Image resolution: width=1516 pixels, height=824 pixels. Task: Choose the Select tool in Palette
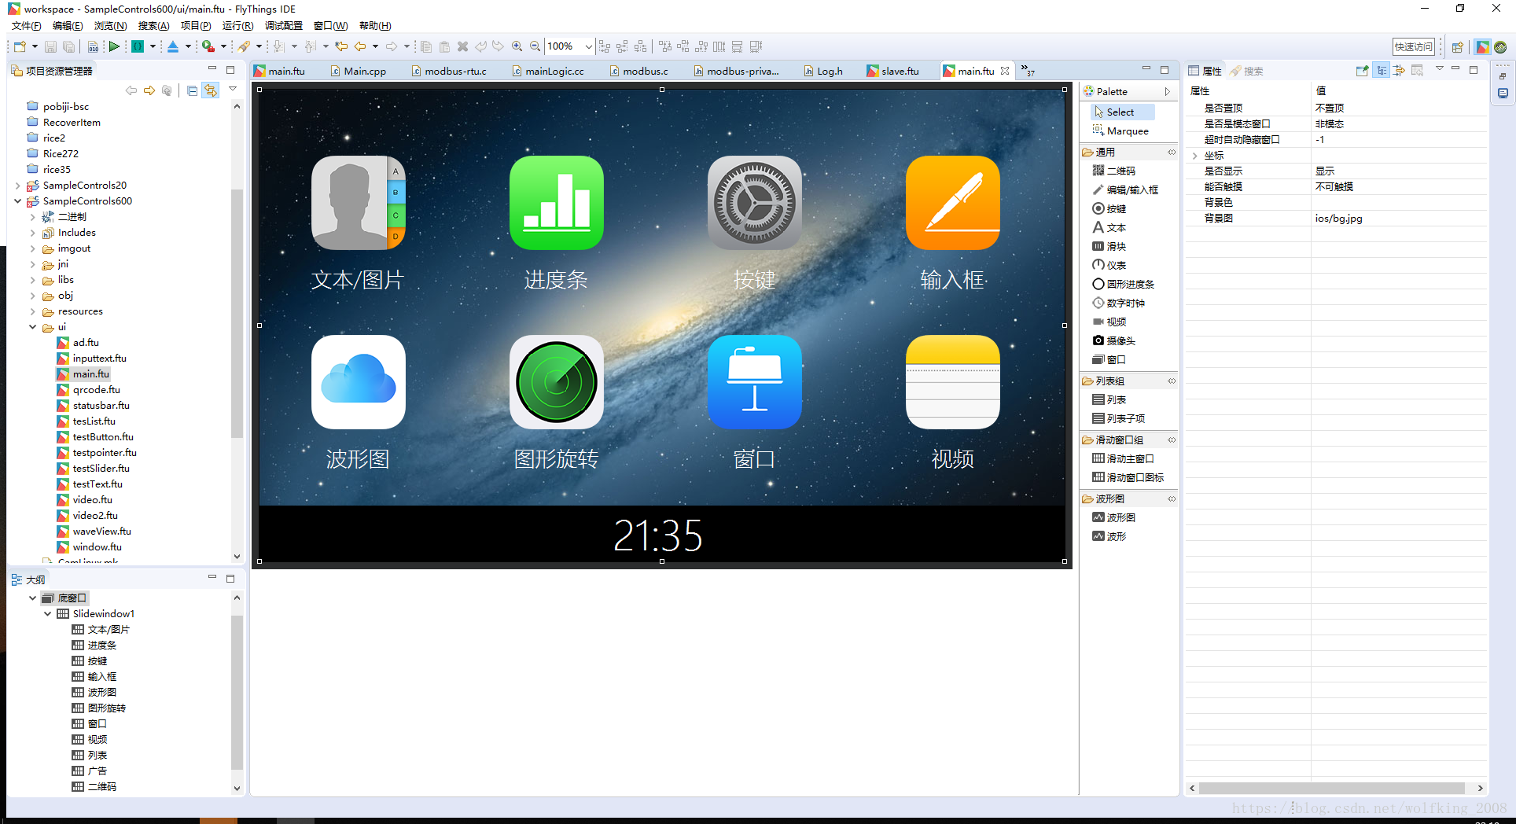click(x=1122, y=112)
